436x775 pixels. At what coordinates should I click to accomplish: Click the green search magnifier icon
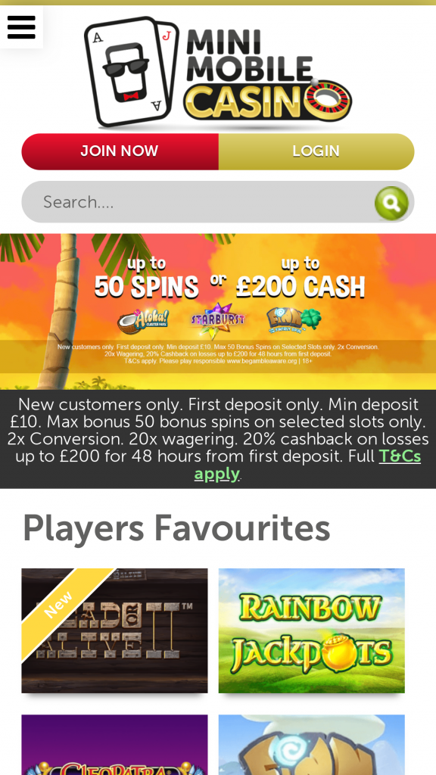(x=391, y=203)
